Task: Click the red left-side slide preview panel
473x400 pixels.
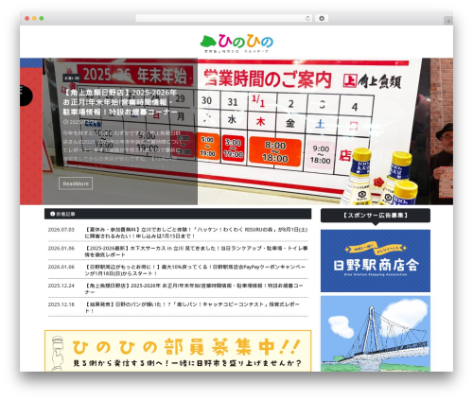Action: coord(31,131)
